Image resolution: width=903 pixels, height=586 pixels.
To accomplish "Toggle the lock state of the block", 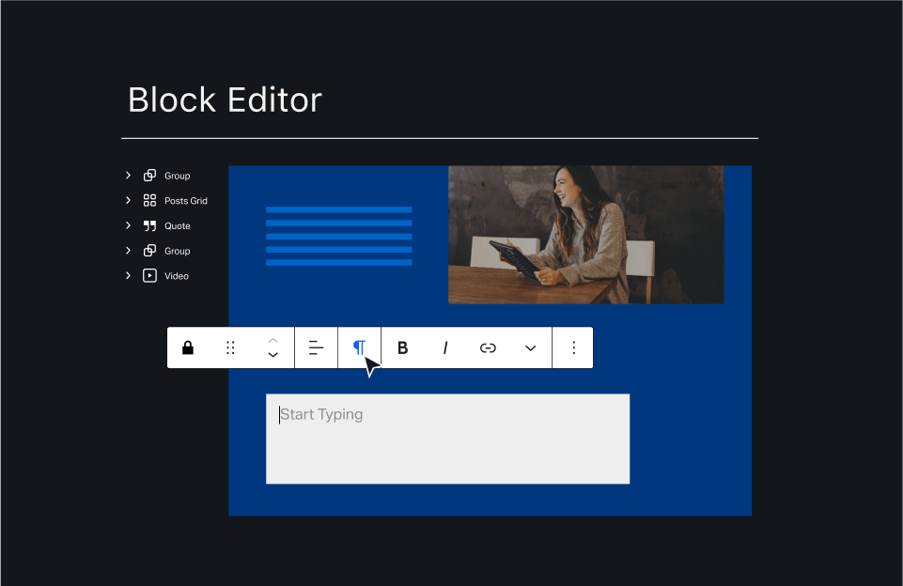I will tap(187, 347).
